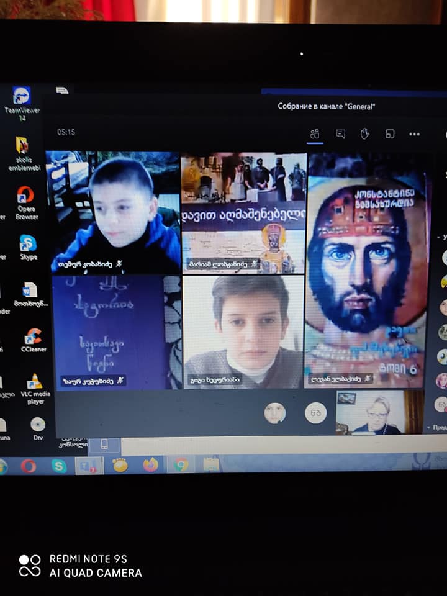Click the ნბ initials avatar below the grid

(x=316, y=413)
